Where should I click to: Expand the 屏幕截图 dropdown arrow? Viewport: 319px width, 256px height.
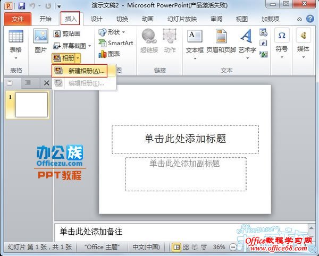90,46
